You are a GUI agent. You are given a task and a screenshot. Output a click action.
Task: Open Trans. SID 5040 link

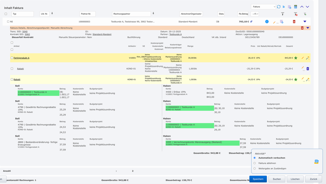[25, 32]
